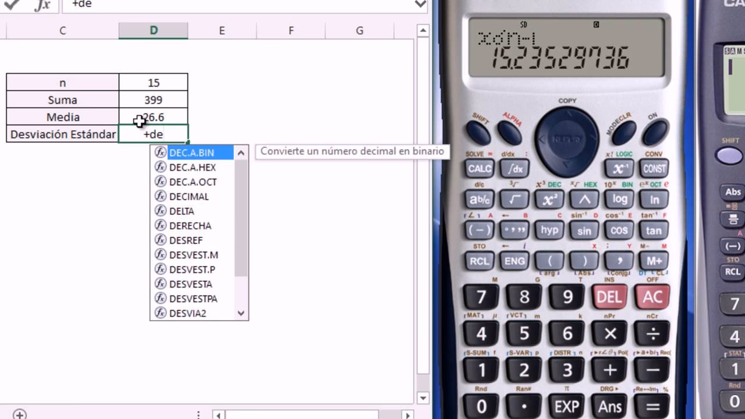Screen dimensions: 745x419
Task: Click vertical scrollbar down arrow in Excel
Action: pyautogui.click(x=424, y=398)
